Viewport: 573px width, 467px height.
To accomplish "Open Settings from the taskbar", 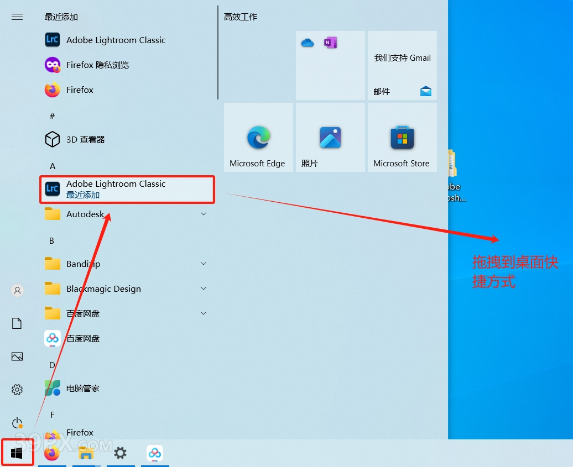I will (x=121, y=453).
